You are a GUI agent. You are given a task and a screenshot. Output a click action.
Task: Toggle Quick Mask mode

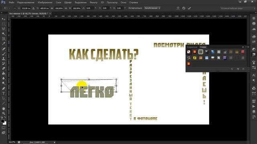[x=4, y=128]
